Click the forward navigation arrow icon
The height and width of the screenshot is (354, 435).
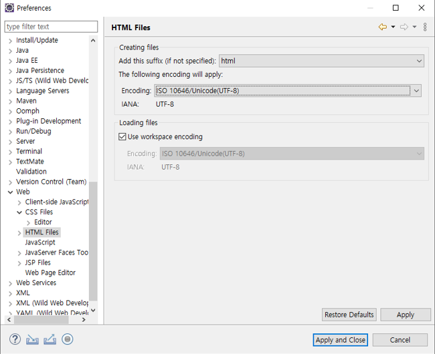coord(404,27)
